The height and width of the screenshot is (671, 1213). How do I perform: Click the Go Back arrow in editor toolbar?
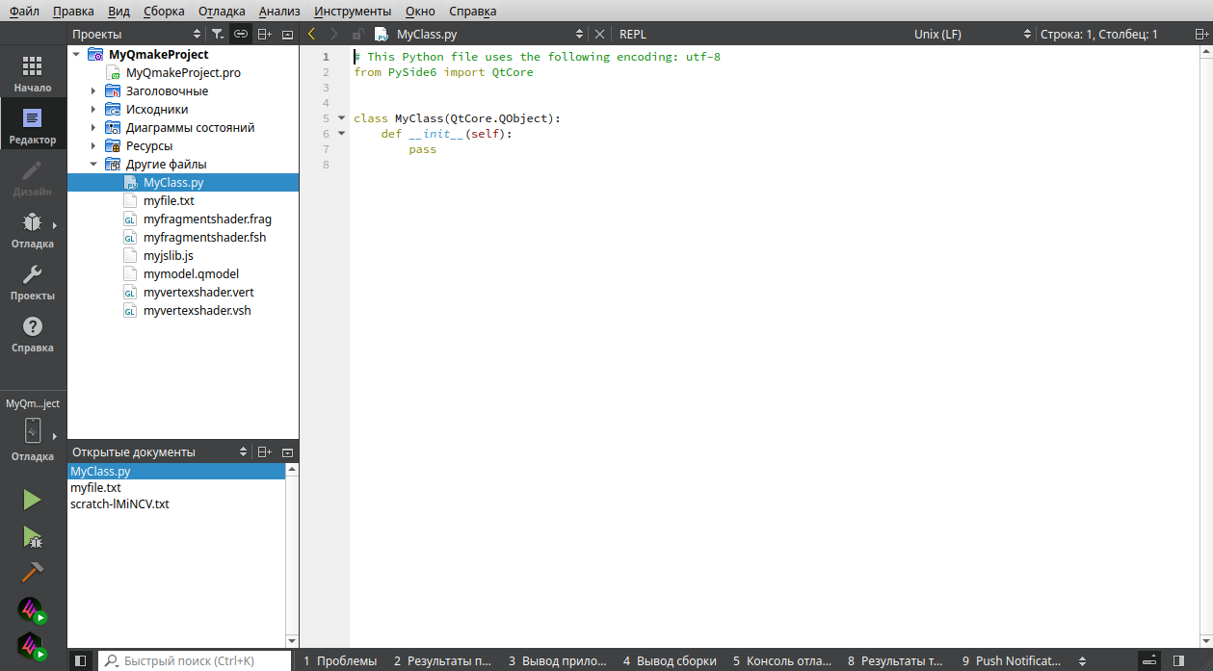point(311,34)
